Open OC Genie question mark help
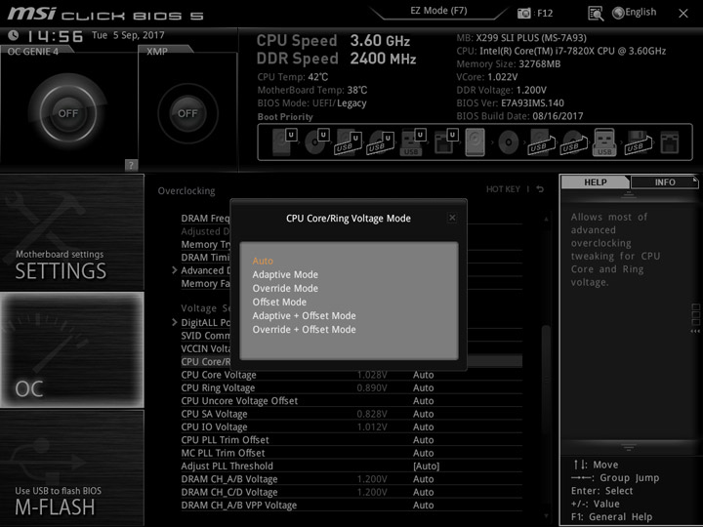The width and height of the screenshot is (703, 527). 131,165
